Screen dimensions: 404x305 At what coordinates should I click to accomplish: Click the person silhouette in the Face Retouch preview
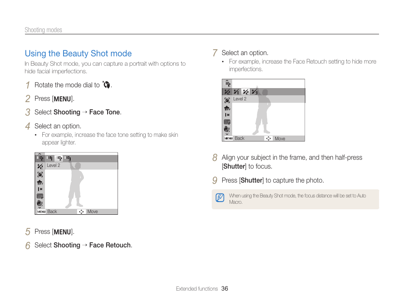click(x=262, y=111)
